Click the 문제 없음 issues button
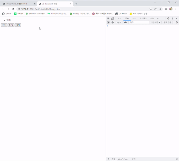 click(167, 22)
